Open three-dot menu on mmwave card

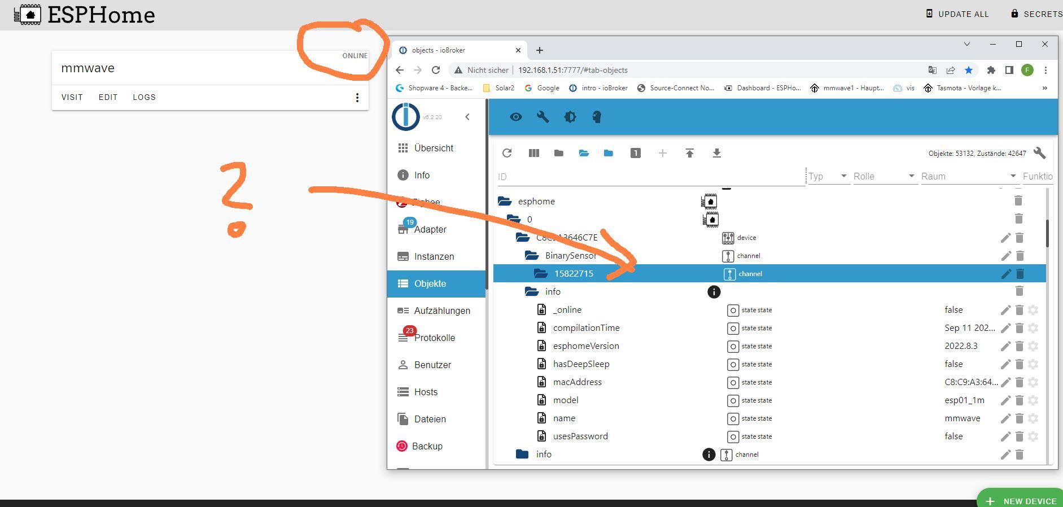click(x=357, y=98)
